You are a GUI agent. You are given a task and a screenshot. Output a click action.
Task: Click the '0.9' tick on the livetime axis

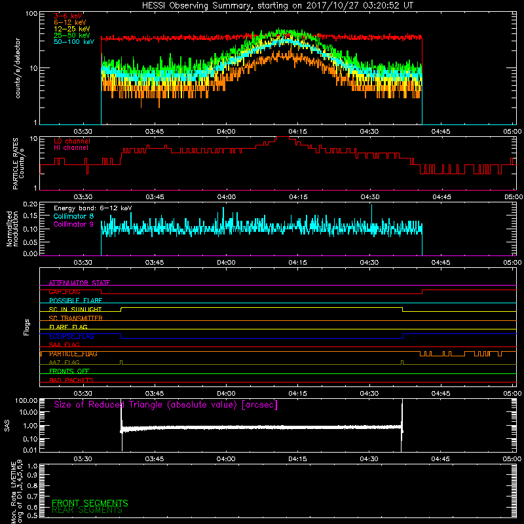(x=32, y=476)
